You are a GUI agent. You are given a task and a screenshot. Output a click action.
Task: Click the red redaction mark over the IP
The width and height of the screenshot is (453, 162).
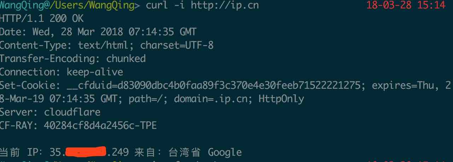tap(86, 151)
